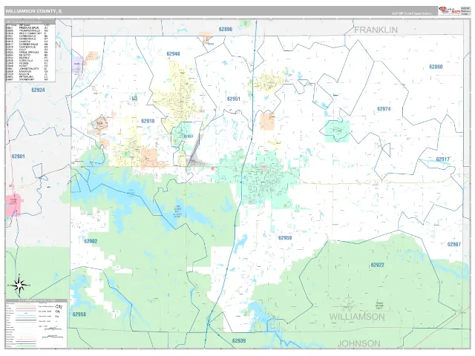Click the PITTSBURG row in the ZIP index
This screenshot has width=475, height=356.
[x=27, y=76]
